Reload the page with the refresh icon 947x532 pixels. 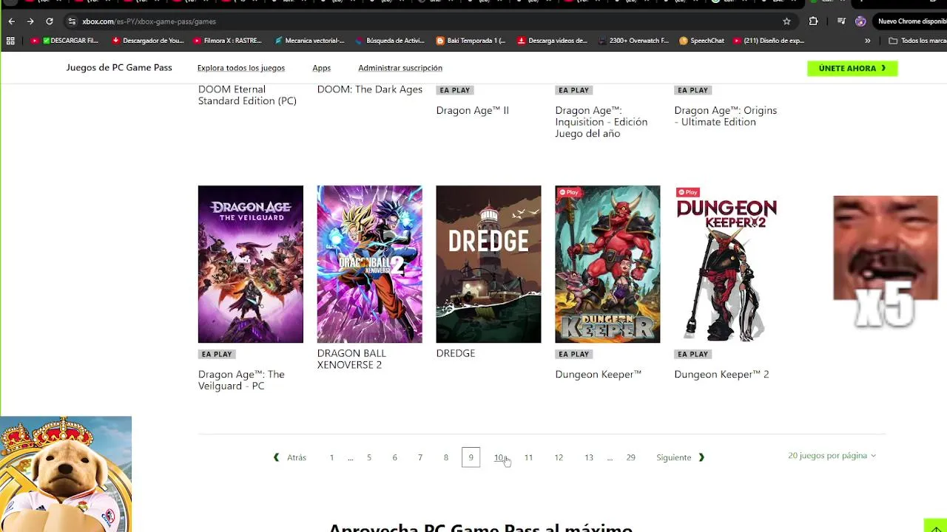click(50, 21)
